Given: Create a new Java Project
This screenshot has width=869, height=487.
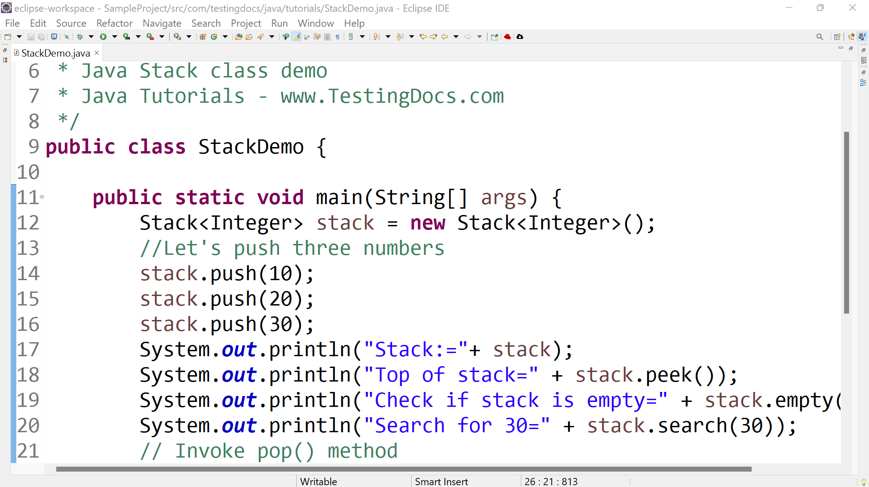Looking at the screenshot, I should coord(202,37).
